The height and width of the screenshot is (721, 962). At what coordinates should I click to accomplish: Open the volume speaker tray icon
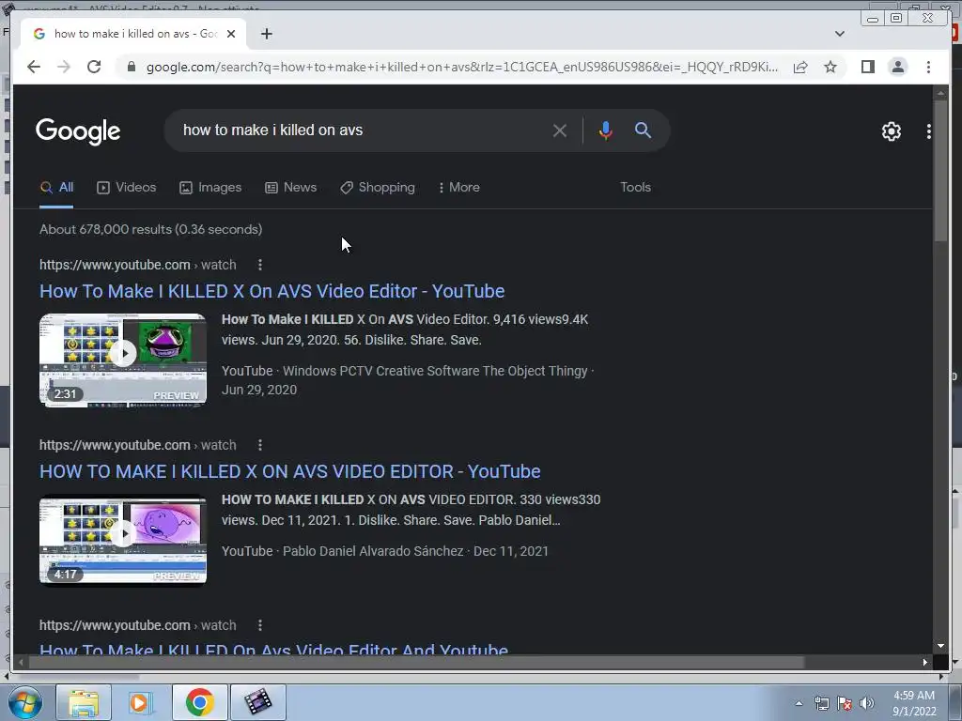(867, 703)
